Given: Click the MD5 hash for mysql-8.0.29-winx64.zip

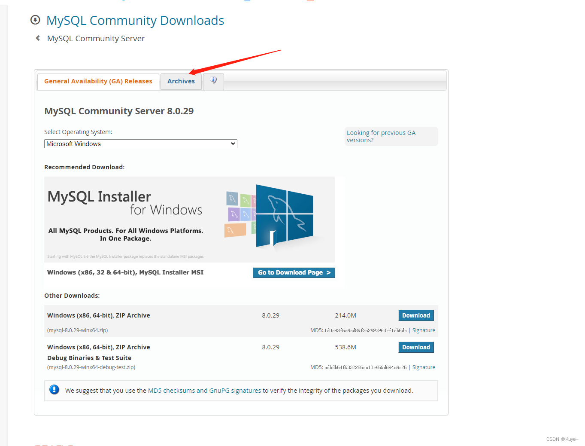Looking at the screenshot, I should click(x=365, y=330).
